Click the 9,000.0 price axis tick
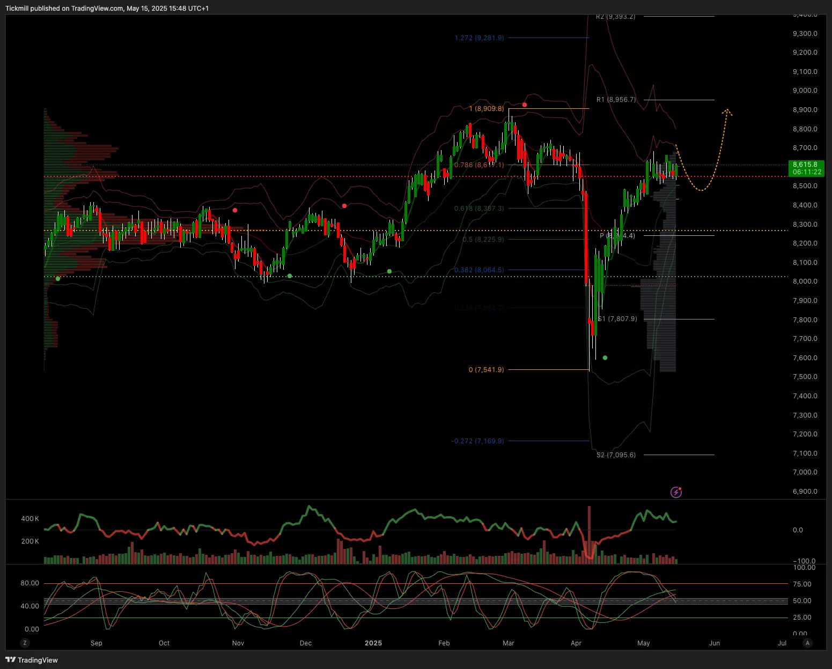The height and width of the screenshot is (669, 832). point(805,91)
